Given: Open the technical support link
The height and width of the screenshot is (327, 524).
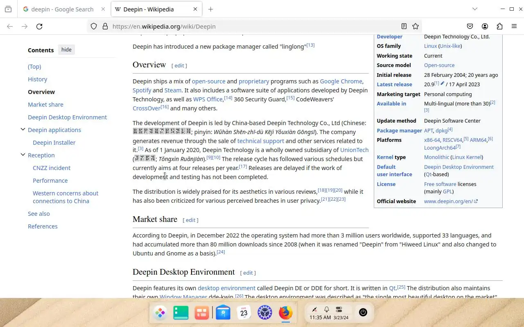Looking at the screenshot, I should [x=260, y=141].
